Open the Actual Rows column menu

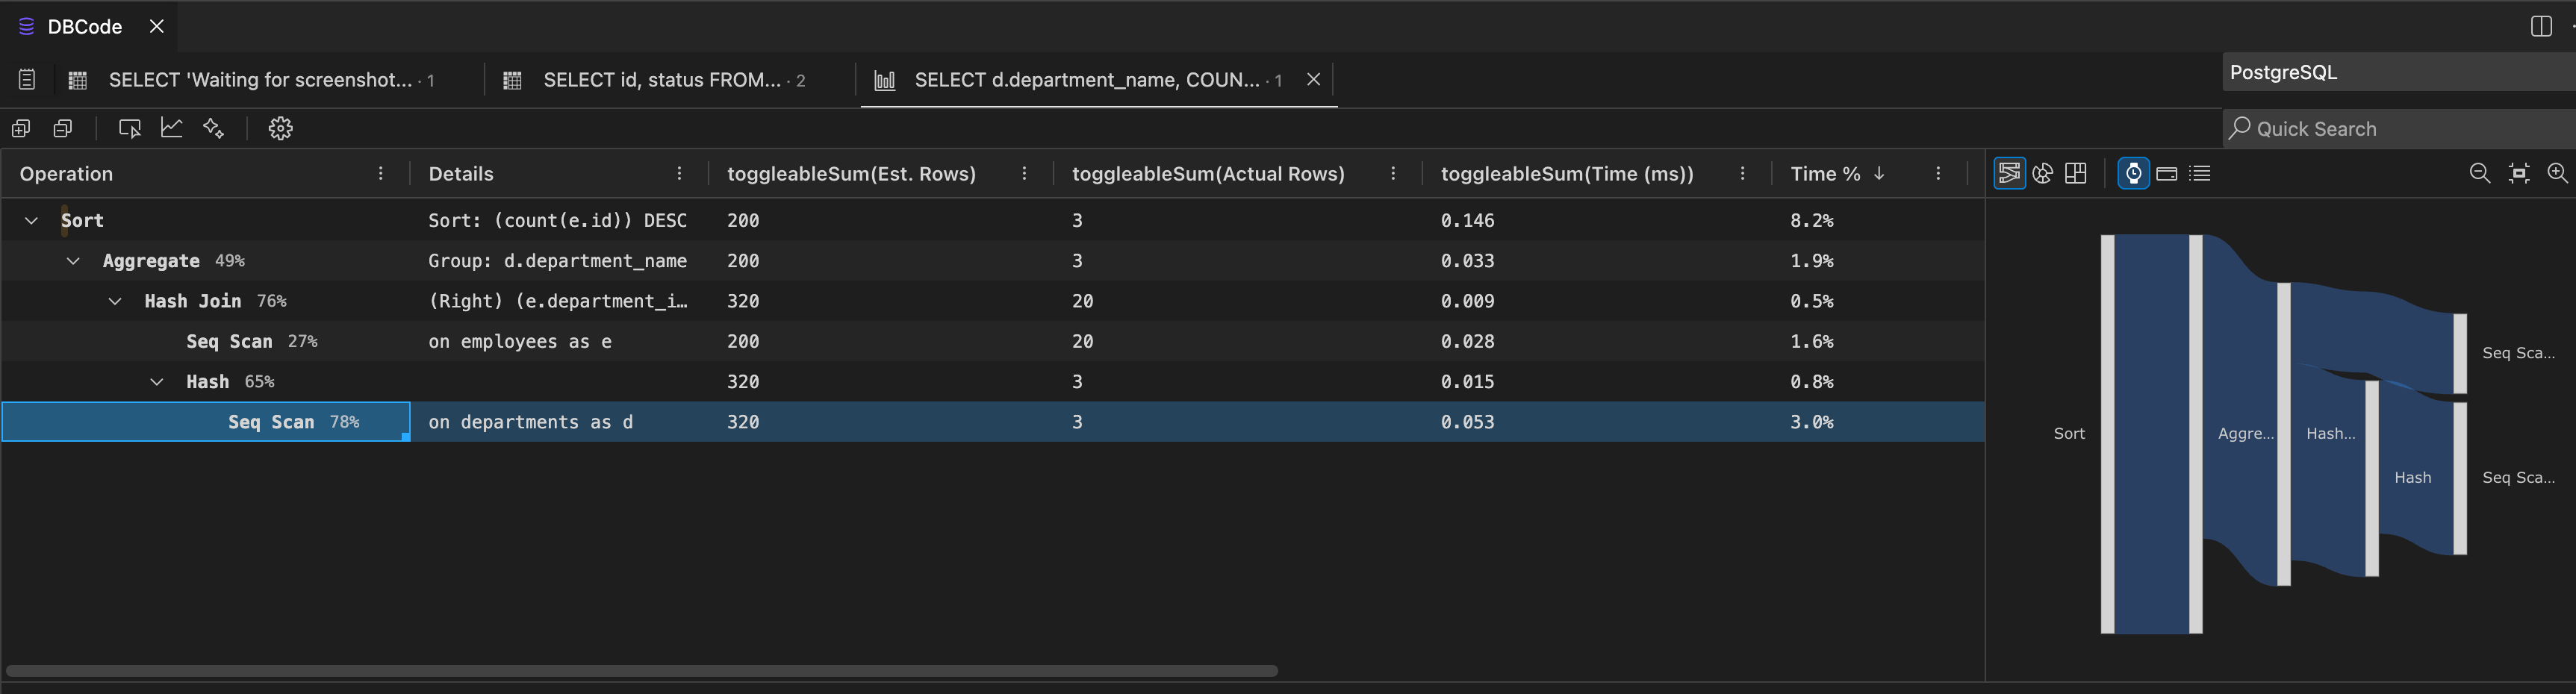[x=1393, y=173]
